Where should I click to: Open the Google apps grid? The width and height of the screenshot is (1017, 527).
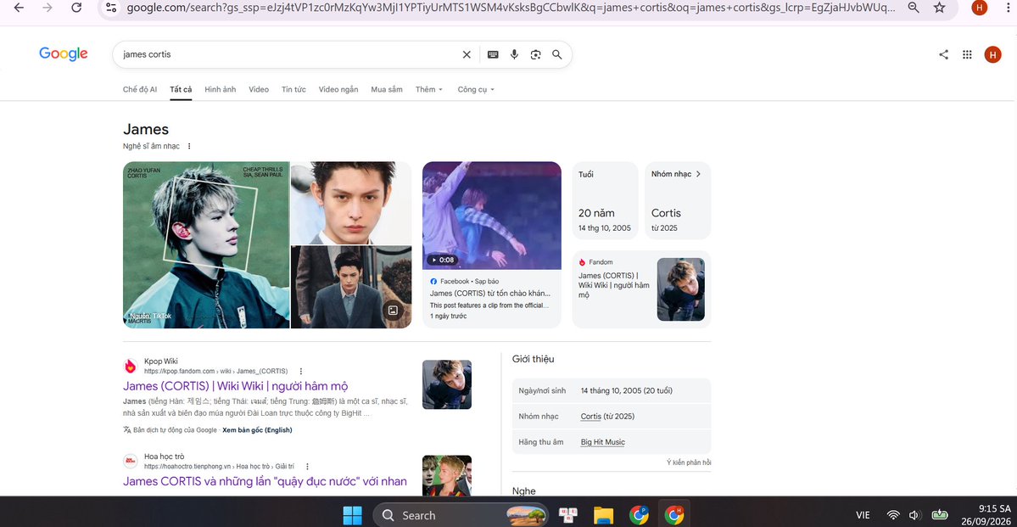[x=967, y=54]
